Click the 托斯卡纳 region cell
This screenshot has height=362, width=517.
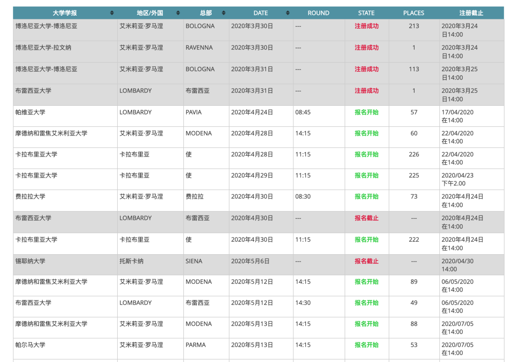tap(131, 261)
